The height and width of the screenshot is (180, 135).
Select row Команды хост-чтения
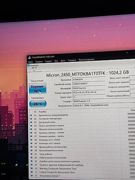tap(82, 140)
